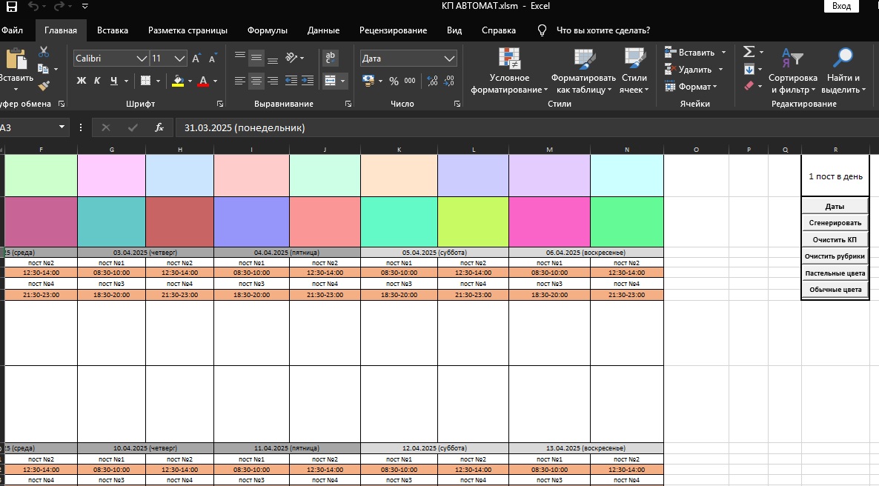
Task: Open the Вставка ribbon tab
Action: 112,30
